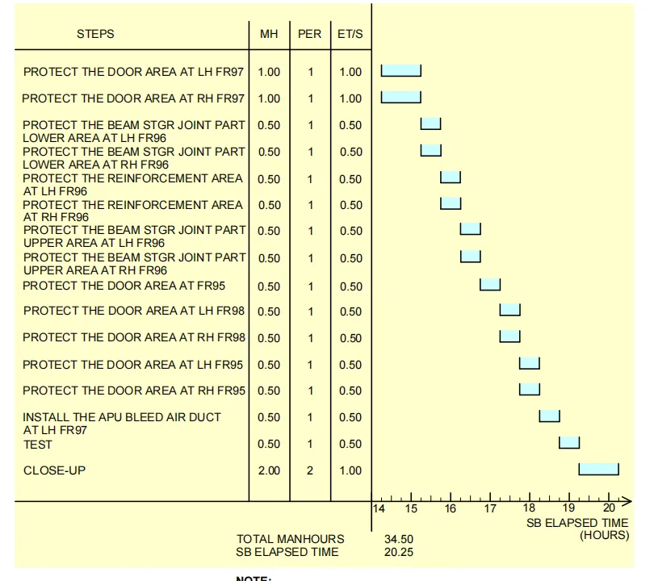654x581 pixels.
Task: Select beam STGR joint upper area LH FR96 step
Action: click(134, 236)
